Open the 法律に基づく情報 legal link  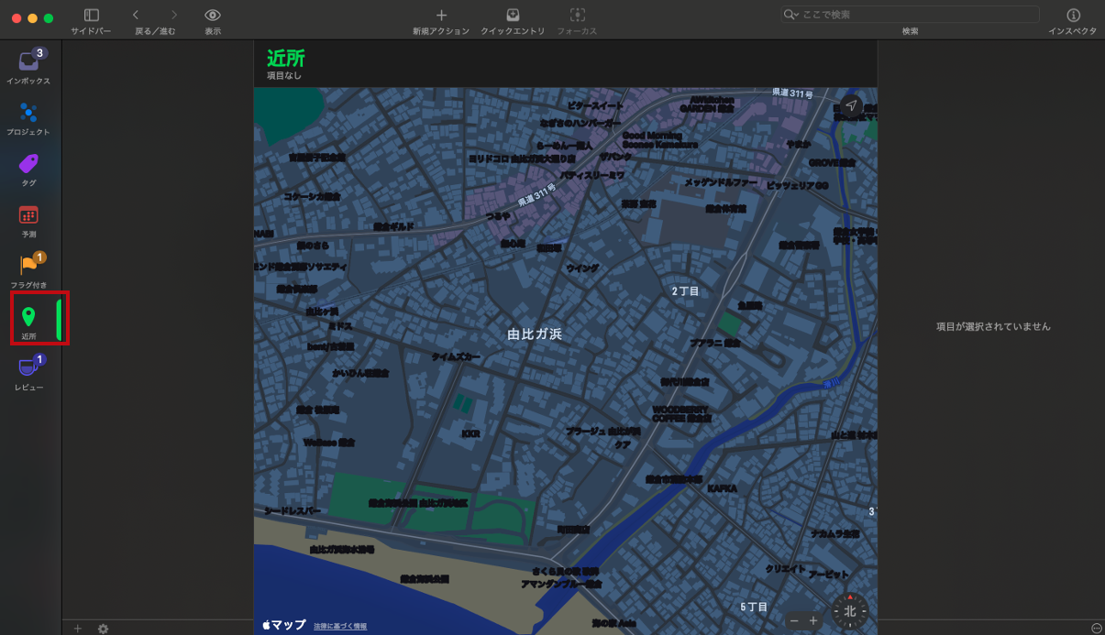(340, 626)
